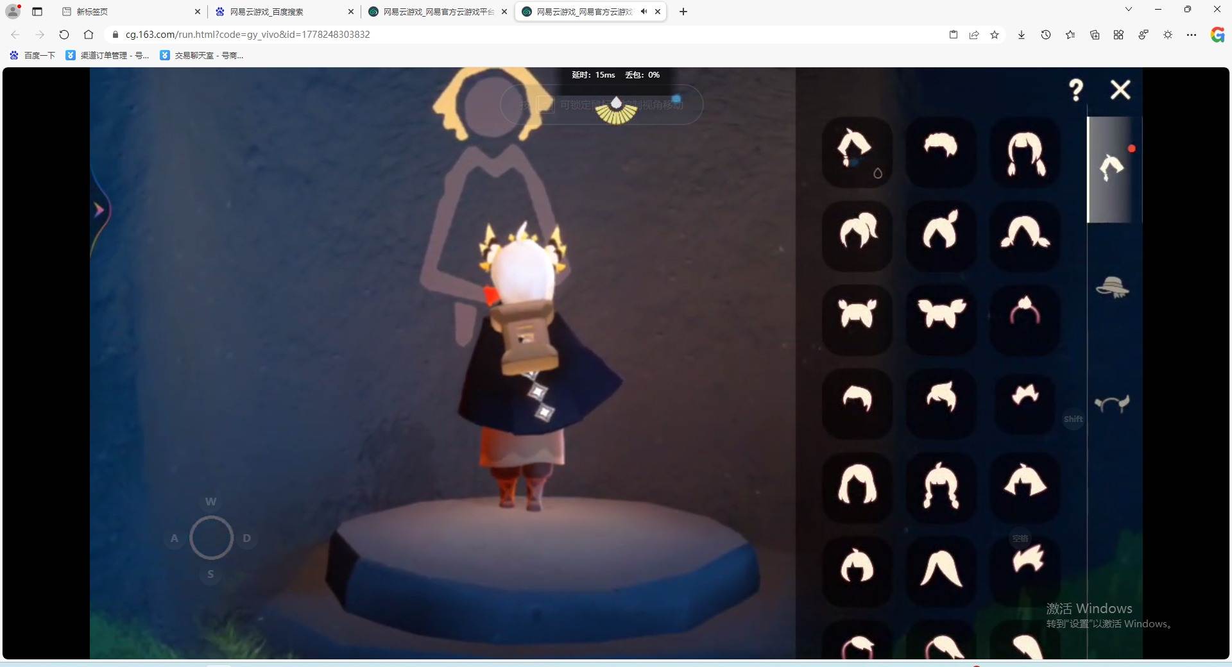Open the clipboard icon in address bar

coord(954,35)
